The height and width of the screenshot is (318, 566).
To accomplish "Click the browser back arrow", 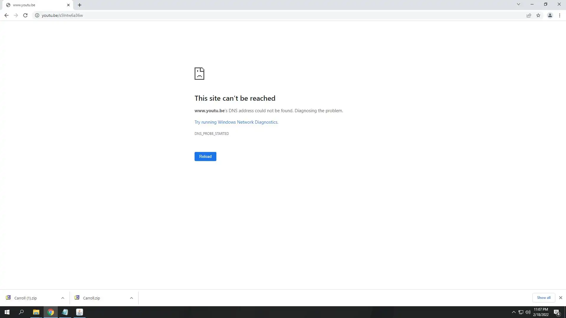I will click(6, 15).
